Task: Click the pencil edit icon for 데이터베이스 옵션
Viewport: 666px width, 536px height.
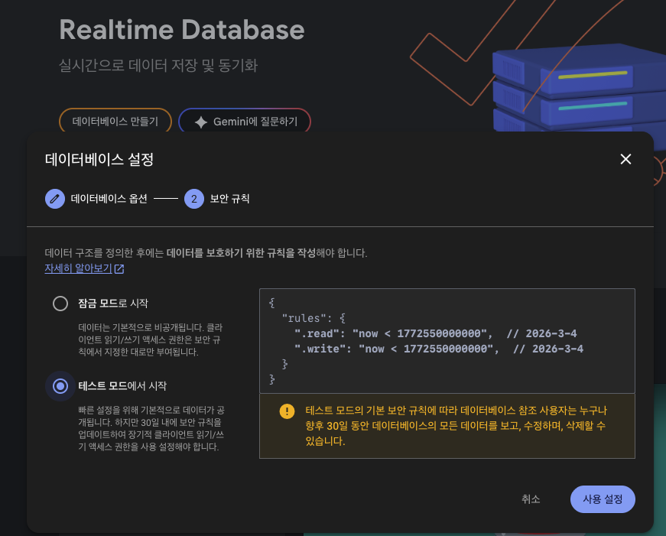Action: [x=55, y=199]
